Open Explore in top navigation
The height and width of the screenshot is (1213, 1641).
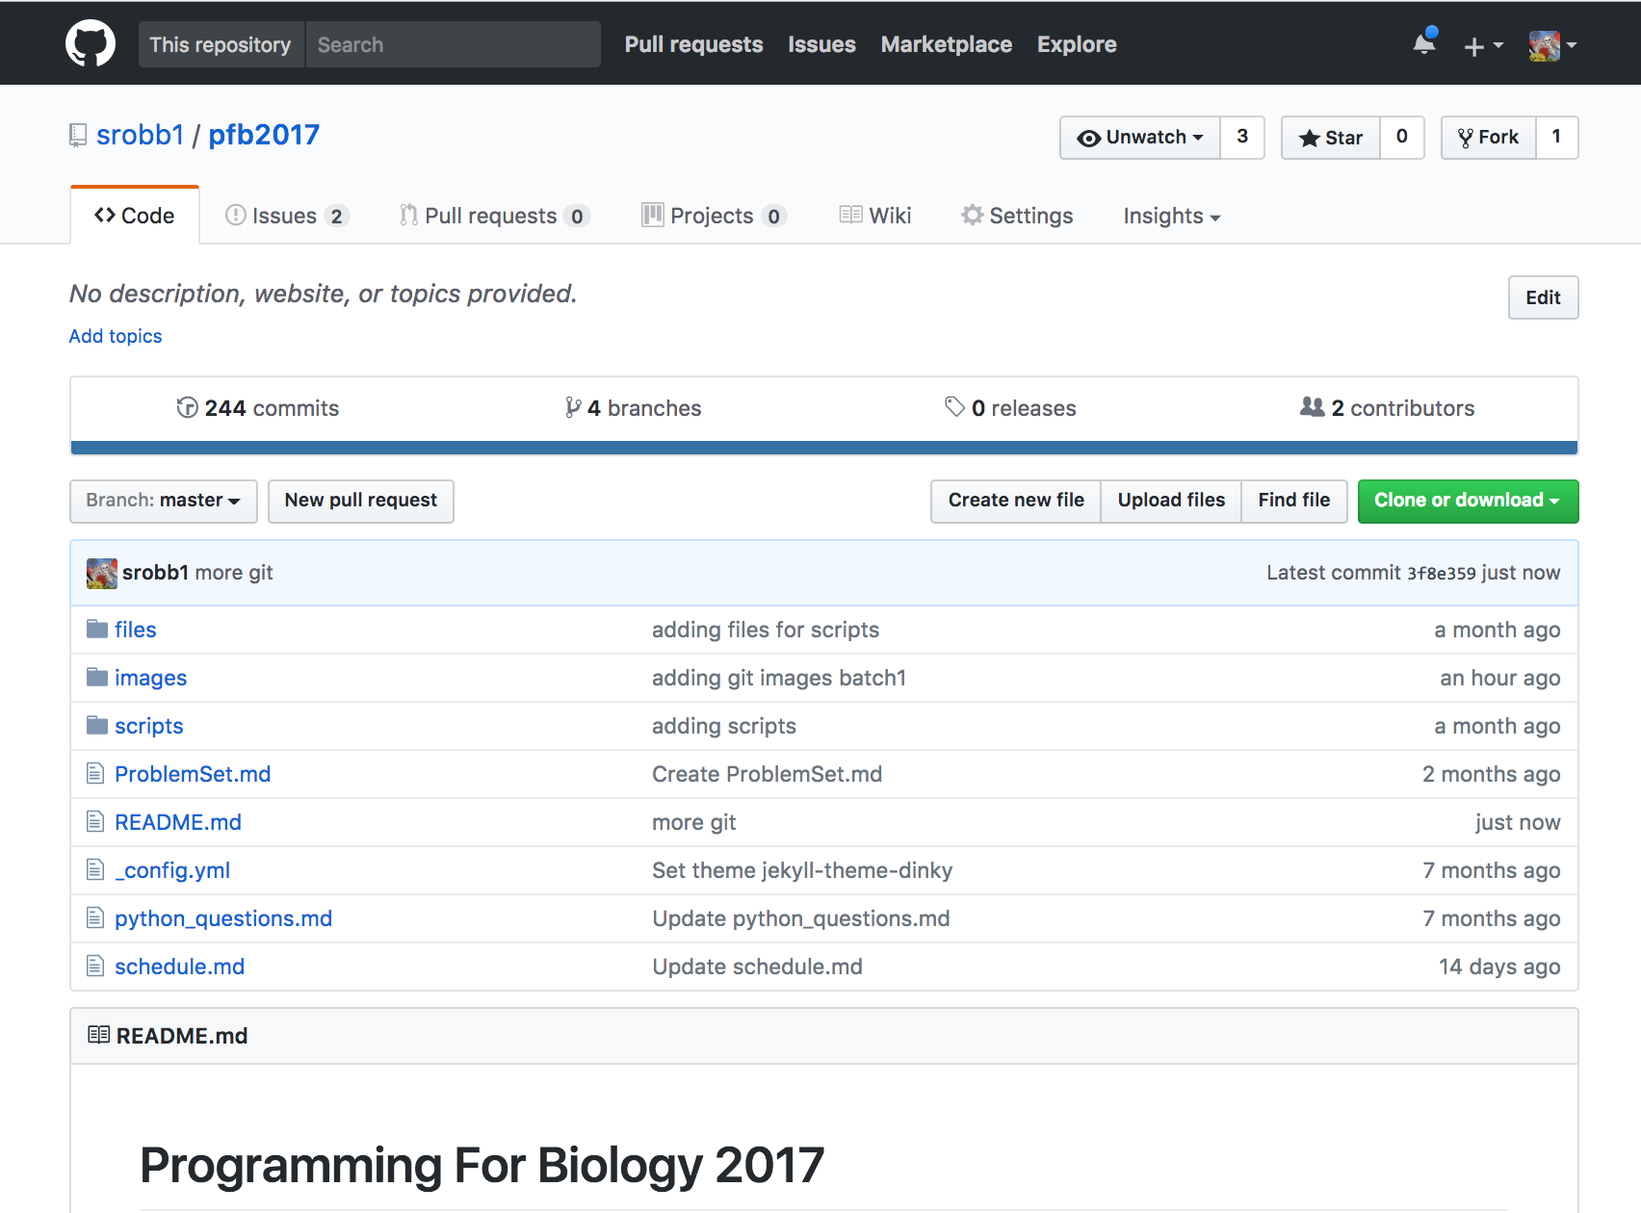point(1077,44)
